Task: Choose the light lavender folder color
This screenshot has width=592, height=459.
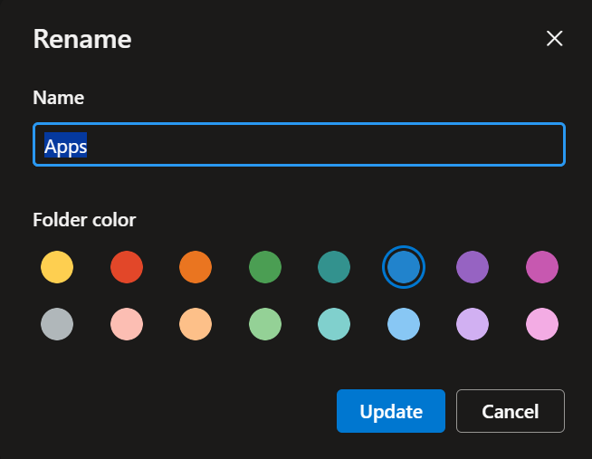Action: (x=473, y=323)
